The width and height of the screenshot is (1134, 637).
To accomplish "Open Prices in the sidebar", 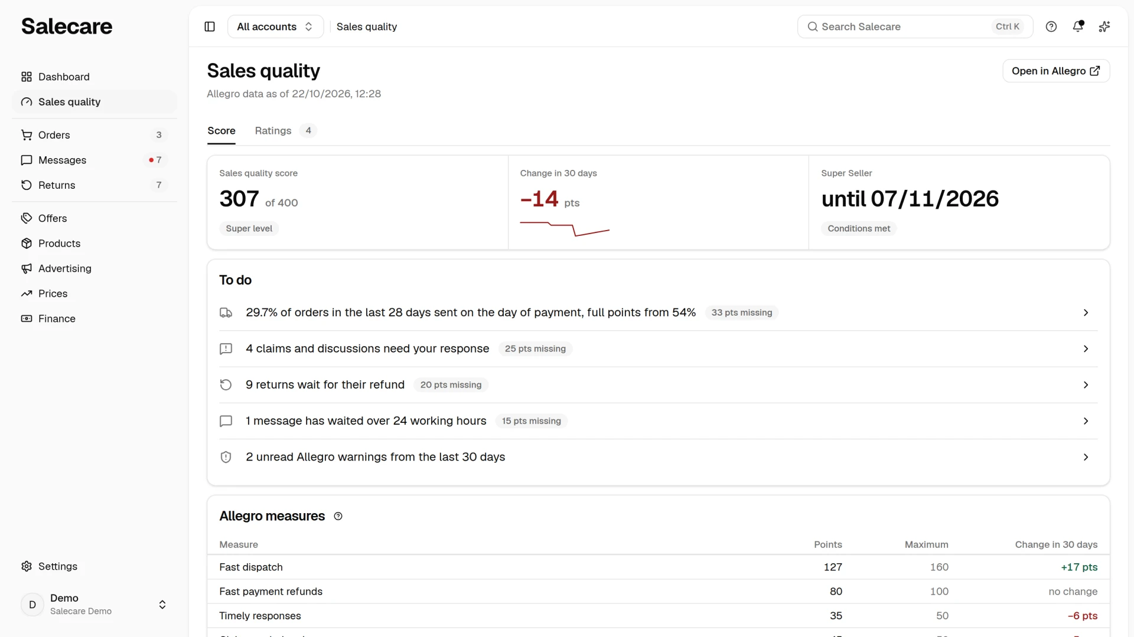I will (94, 294).
